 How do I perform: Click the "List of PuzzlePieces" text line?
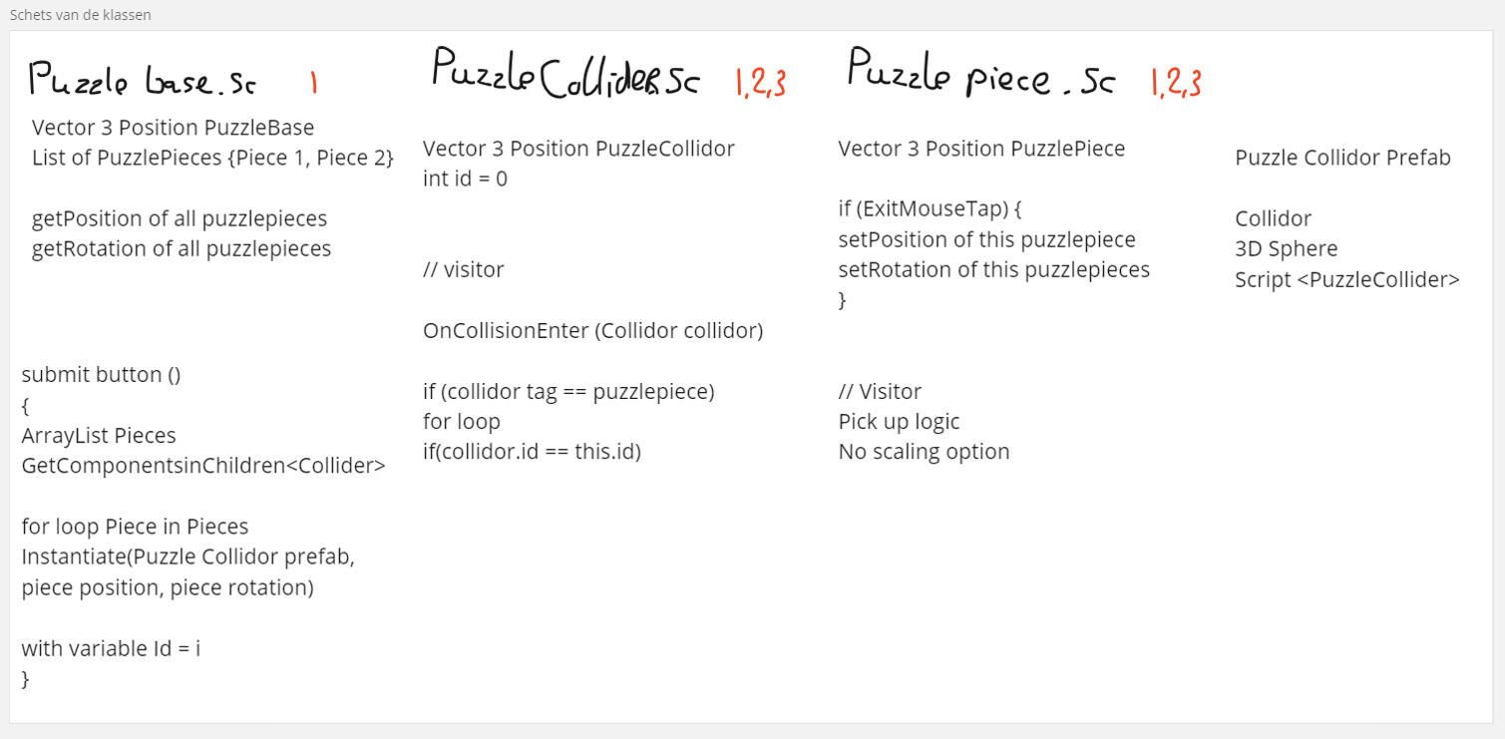[x=212, y=158]
